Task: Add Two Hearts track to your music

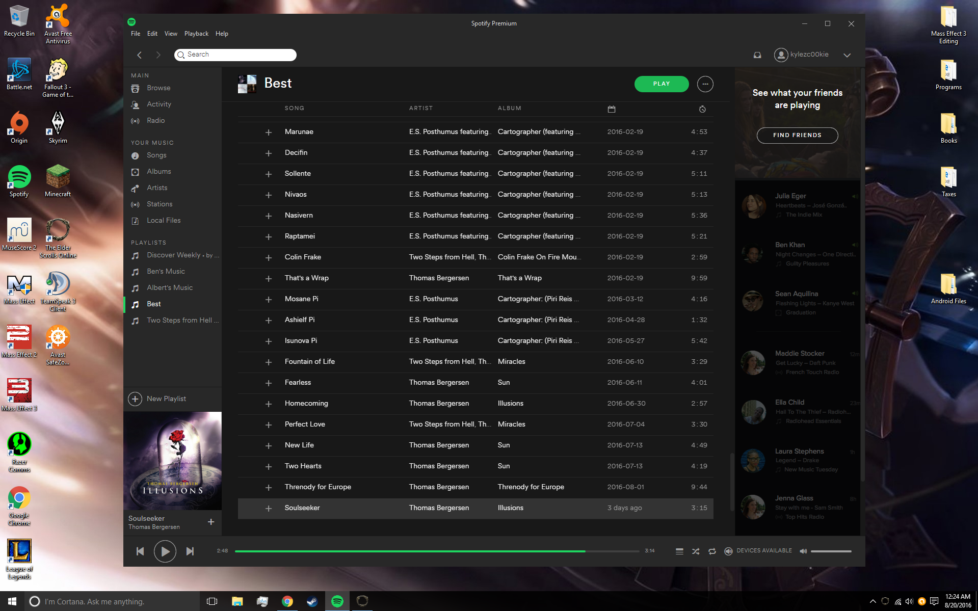Action: [269, 467]
